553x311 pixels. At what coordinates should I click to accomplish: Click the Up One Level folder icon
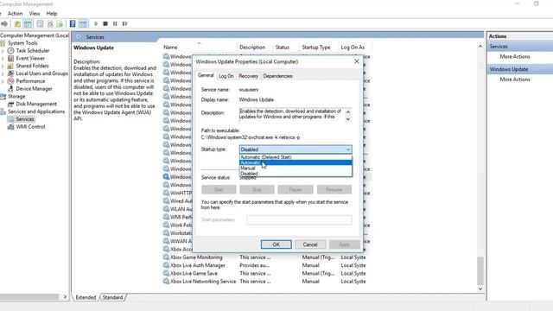(x=17, y=23)
